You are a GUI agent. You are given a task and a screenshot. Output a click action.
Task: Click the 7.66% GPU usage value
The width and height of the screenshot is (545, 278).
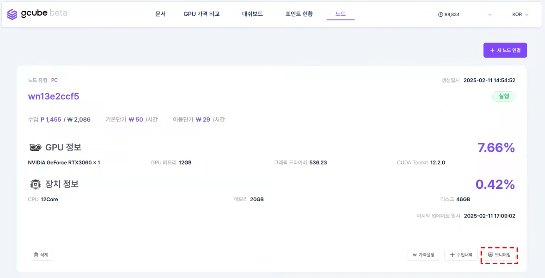click(x=496, y=148)
